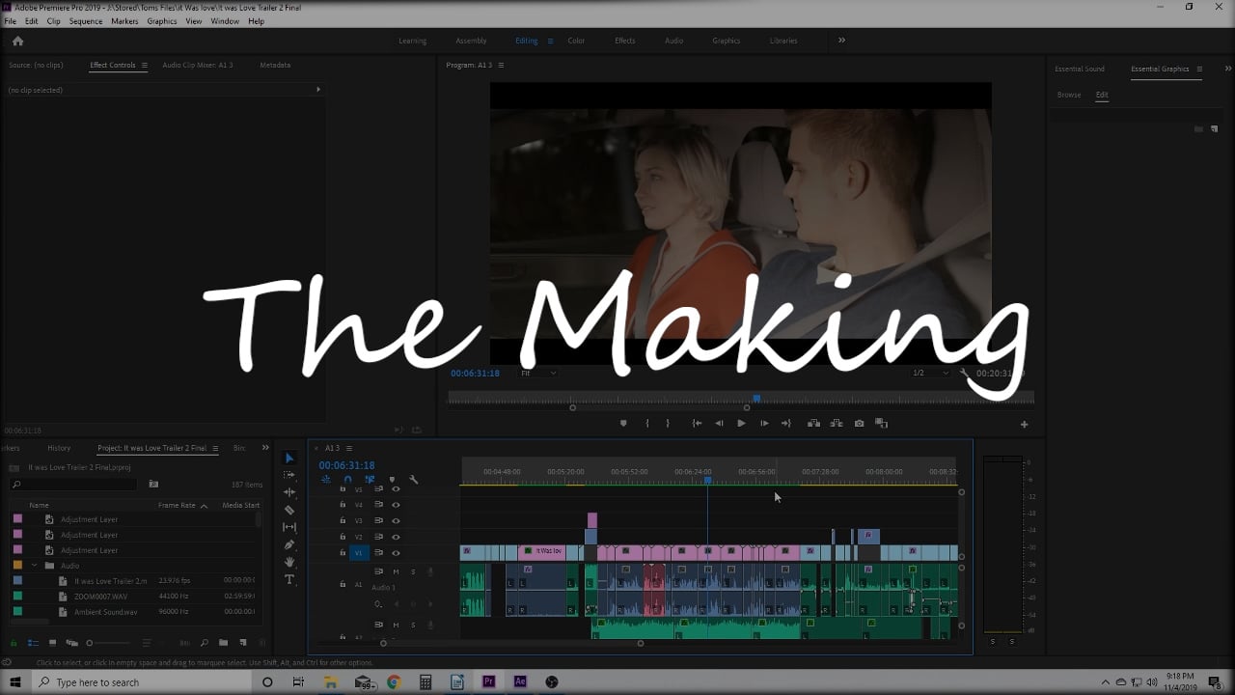Open the Program monitor button editor plus
This screenshot has height=695, width=1235.
click(x=1024, y=424)
